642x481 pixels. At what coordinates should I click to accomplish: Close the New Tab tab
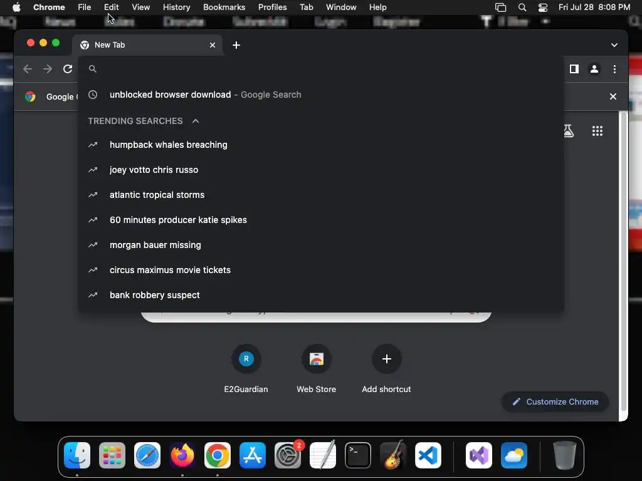tap(213, 45)
